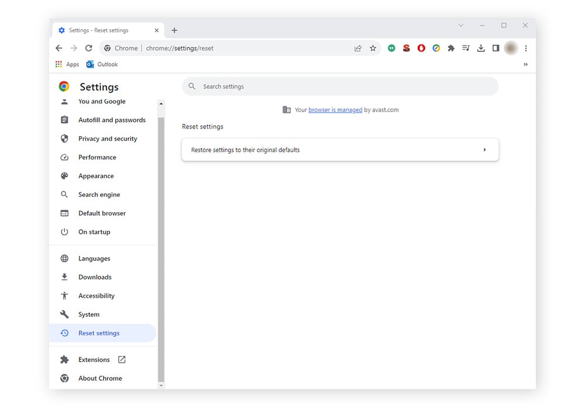The height and width of the screenshot is (409, 585).
Task: Click the profile avatar icon
Action: (511, 48)
